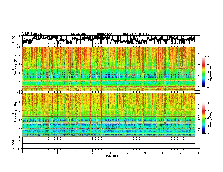223x172 pixels.
Task: Click the "start UT = 15:0 :1" text
Action: coord(136,34)
